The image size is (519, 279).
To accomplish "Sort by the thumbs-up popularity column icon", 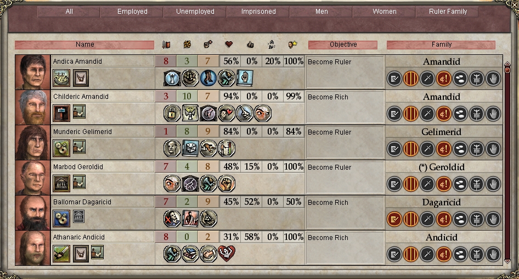I will 250,45.
